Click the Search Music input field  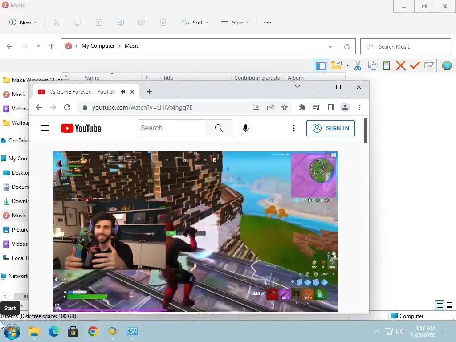[405, 46]
